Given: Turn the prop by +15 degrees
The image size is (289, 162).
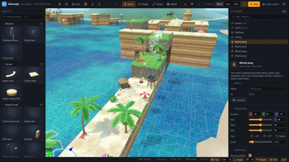Looking at the screenshot, I should pyautogui.click(x=267, y=136).
